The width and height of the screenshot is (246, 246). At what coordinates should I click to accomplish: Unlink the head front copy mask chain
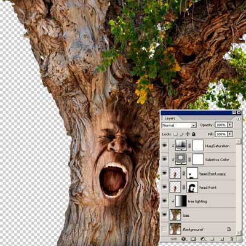tap(184, 173)
